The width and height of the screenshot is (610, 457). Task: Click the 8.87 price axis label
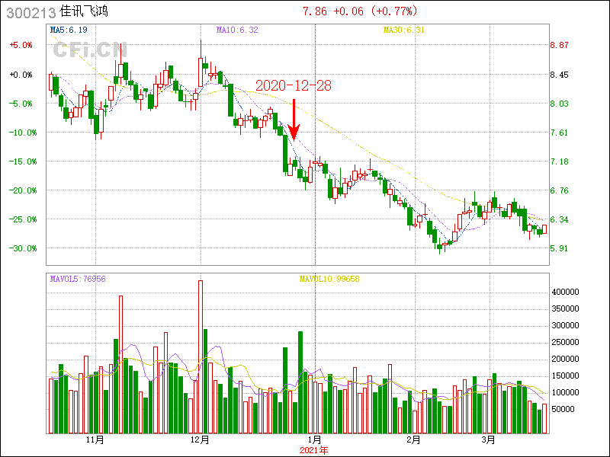click(559, 45)
